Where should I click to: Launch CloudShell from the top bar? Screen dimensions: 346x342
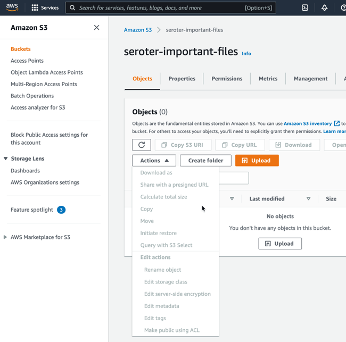pos(305,8)
